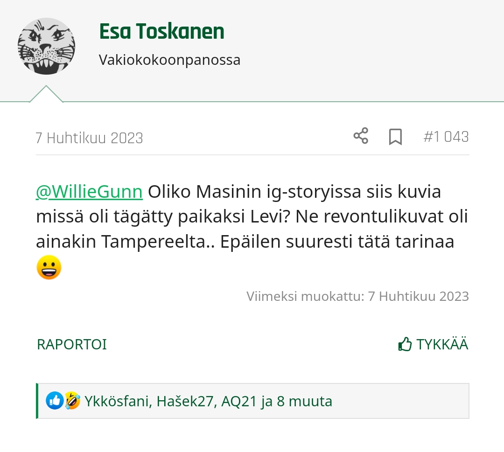
Task: Open the 7 Huhtikuu 2023 post date link
Action: (x=89, y=138)
